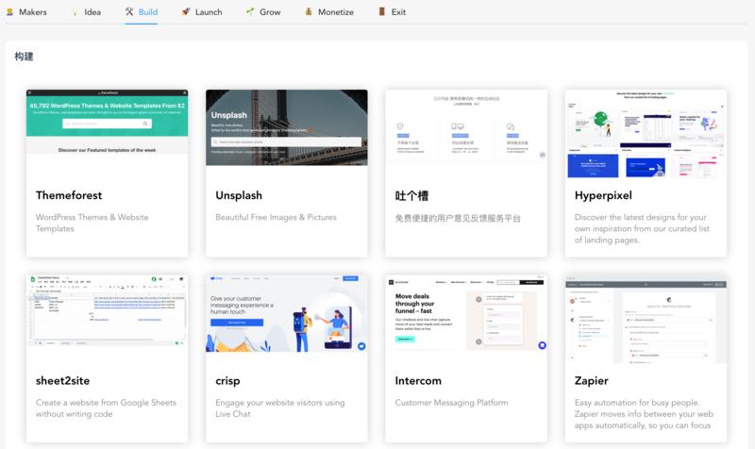Click 'Create a website from Google Sheets' text
The height and width of the screenshot is (449, 755).
click(x=106, y=408)
